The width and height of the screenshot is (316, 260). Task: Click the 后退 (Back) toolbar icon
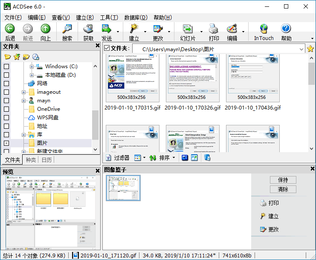click(x=10, y=29)
